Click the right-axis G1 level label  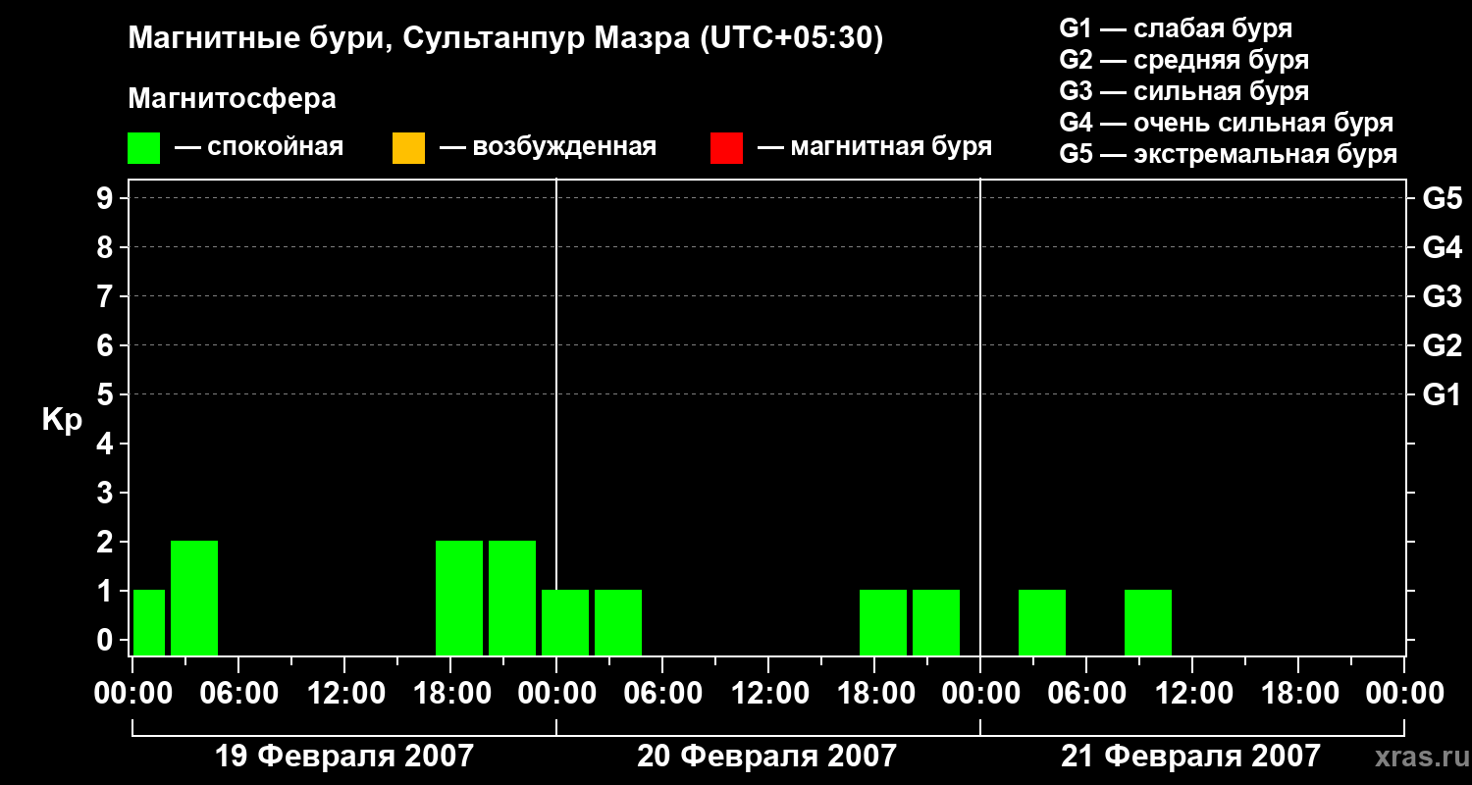coord(1443,394)
